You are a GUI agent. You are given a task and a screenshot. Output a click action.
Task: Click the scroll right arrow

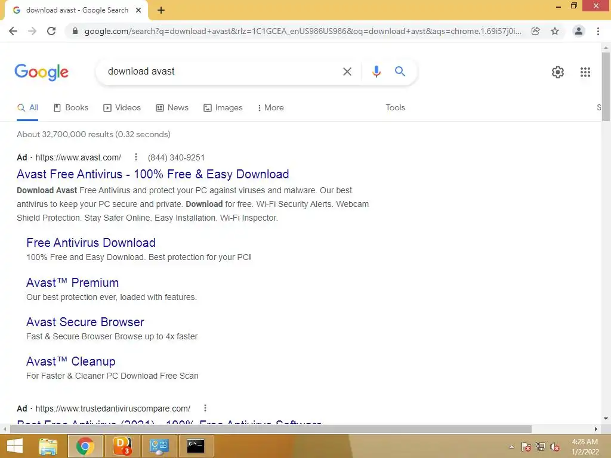coord(595,429)
